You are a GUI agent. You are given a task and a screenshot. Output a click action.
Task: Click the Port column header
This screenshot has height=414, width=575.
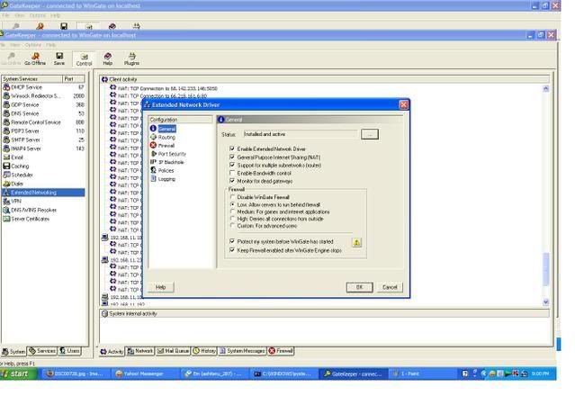74,79
